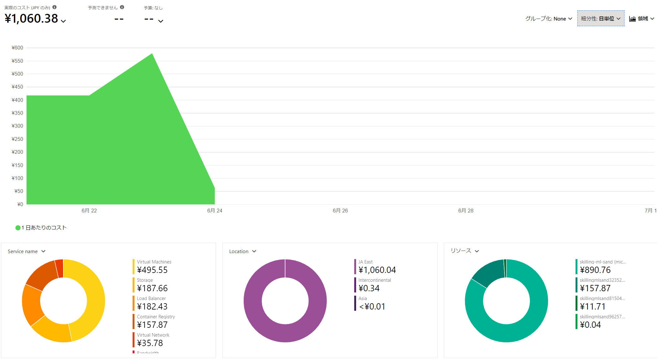Viewport: 657px width, 359px height.
Task: Click the Load Balancer yellow-orange color bar
Action: tap(134, 303)
